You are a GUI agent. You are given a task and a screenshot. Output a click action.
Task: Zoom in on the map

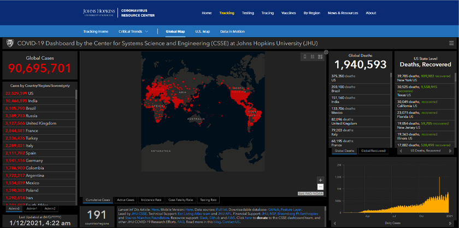[320, 179]
